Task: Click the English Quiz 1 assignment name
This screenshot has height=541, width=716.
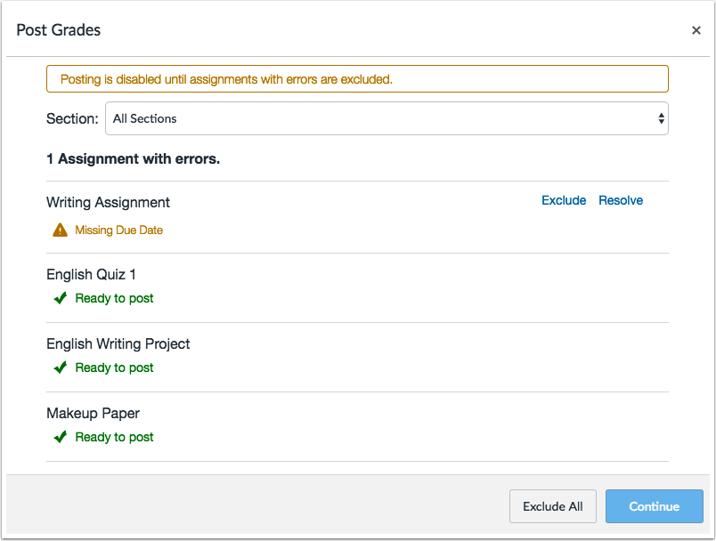Action: 91,274
